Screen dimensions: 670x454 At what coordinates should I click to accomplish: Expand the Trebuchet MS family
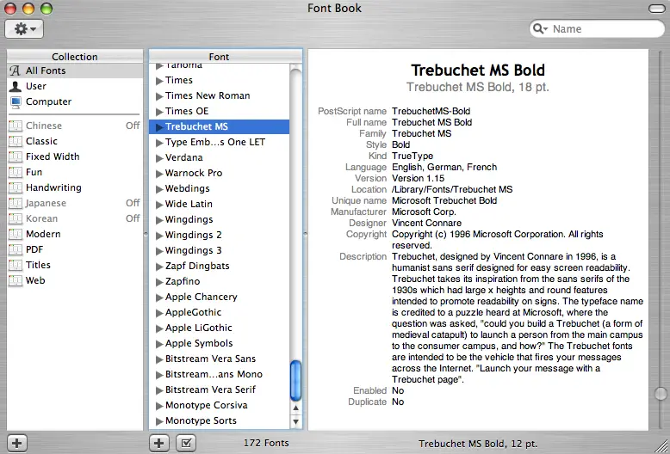click(x=159, y=126)
